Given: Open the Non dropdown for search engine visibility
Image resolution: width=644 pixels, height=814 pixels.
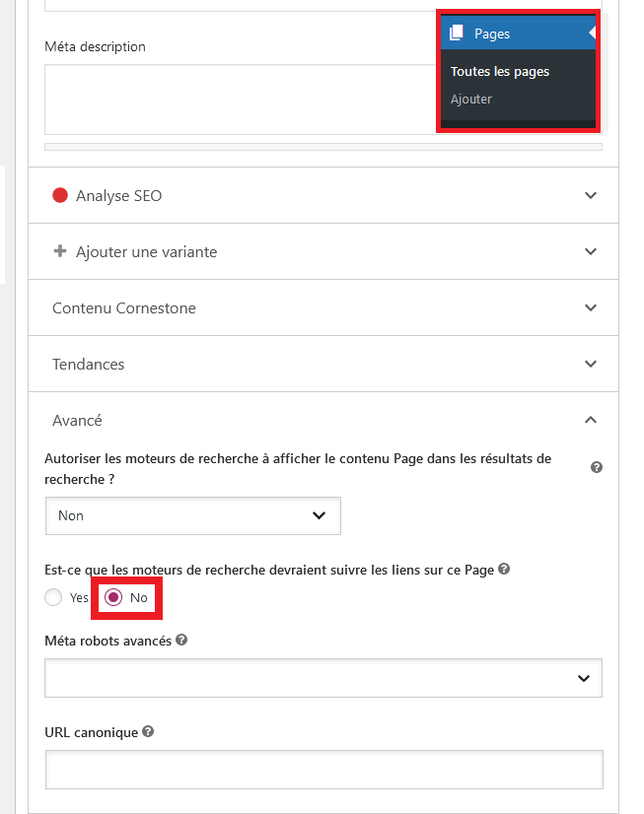Looking at the screenshot, I should (192, 515).
